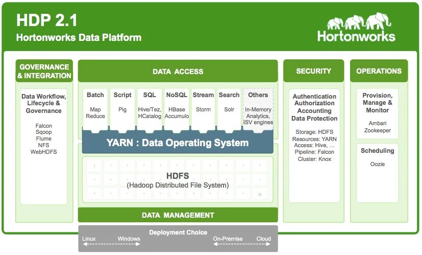
Task: Click Provision, Manage & Monitor heading
Action: (377, 103)
